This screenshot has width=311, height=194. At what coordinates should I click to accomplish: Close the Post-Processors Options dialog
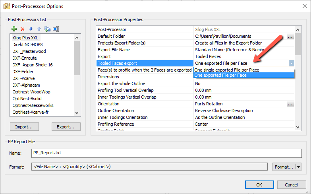pos(305,6)
